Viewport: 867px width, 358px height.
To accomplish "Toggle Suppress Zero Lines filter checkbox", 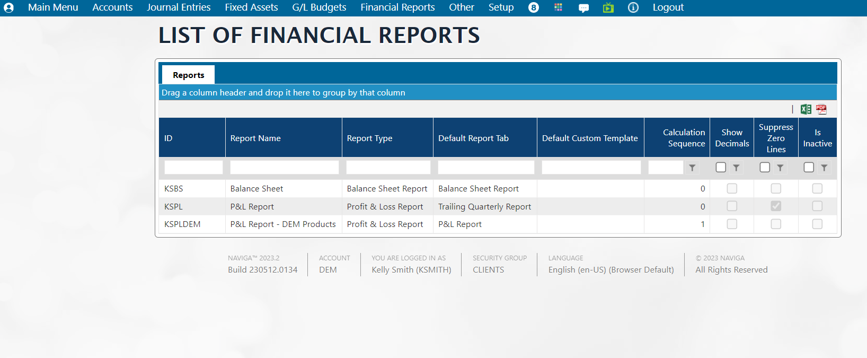I will coord(765,168).
